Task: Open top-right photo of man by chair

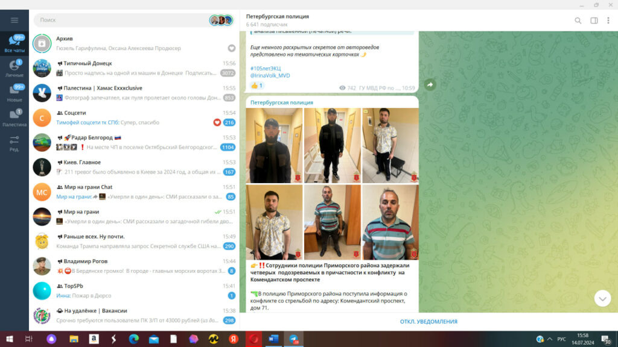Action: click(x=390, y=146)
